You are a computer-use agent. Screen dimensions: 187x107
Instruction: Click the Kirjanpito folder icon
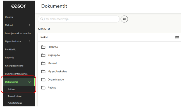pyautogui.click(x=43, y=55)
